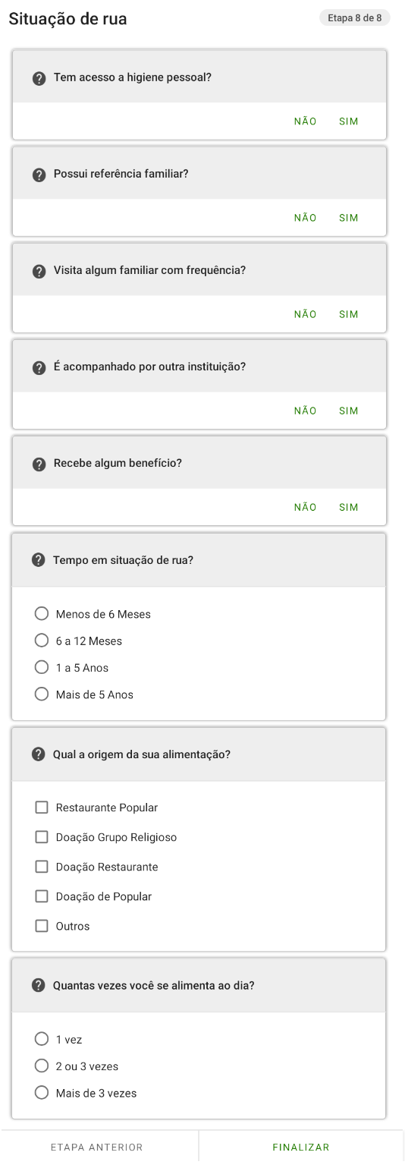
Task: Click help icon beside Recebe algum benefício
Action: (x=39, y=464)
